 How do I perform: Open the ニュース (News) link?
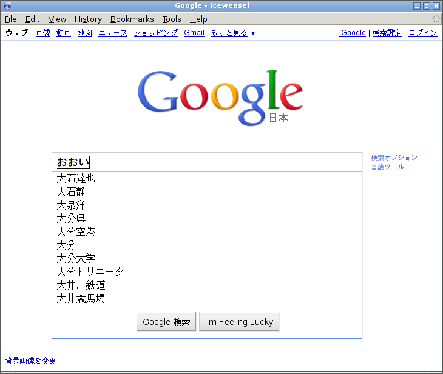pos(113,33)
